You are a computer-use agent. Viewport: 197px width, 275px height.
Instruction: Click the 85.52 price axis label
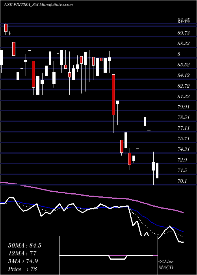[184, 65]
